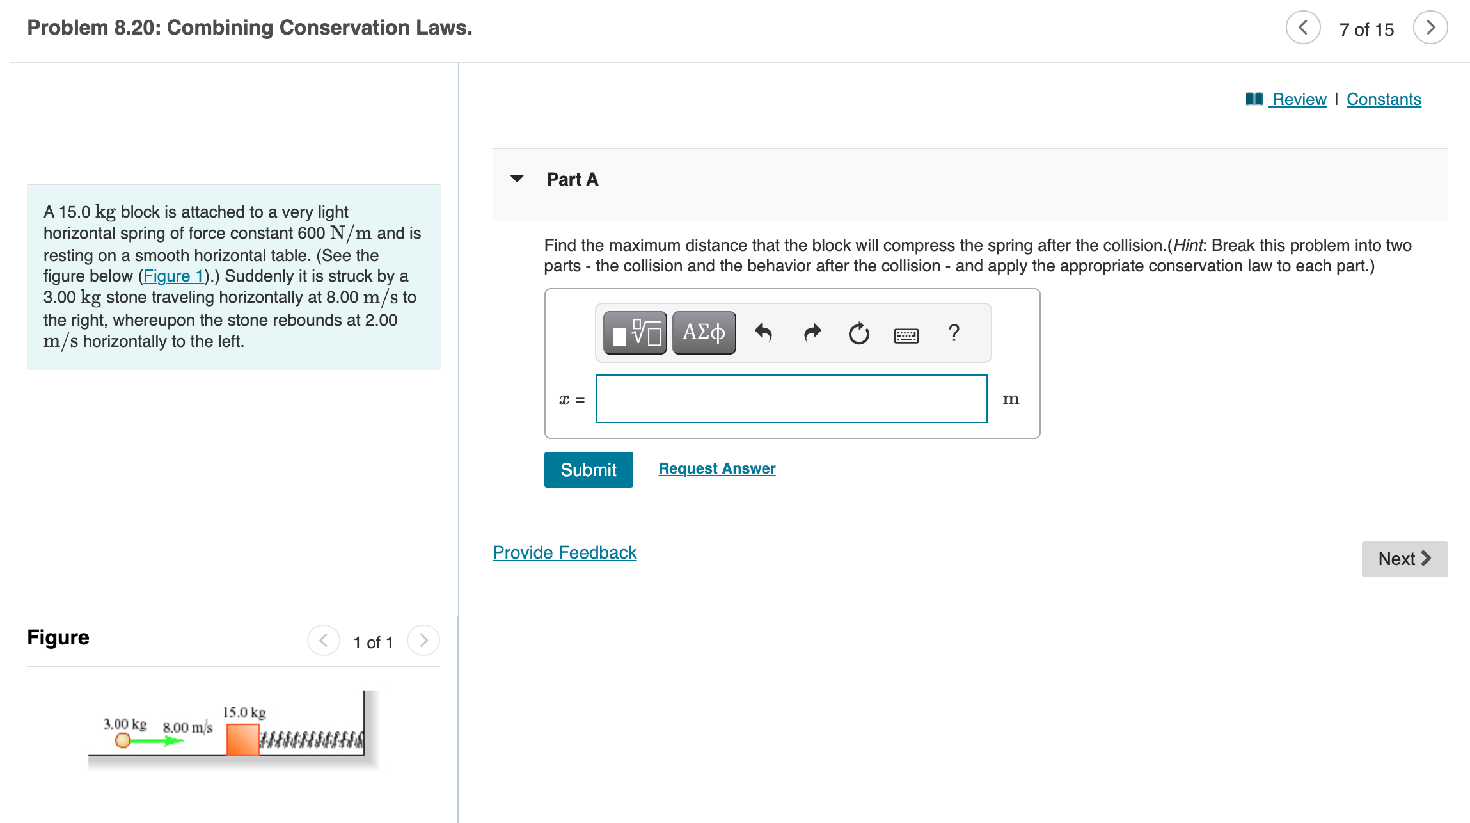Screen dimensions: 1470x823
Task: Open the Review link
Action: [1298, 99]
